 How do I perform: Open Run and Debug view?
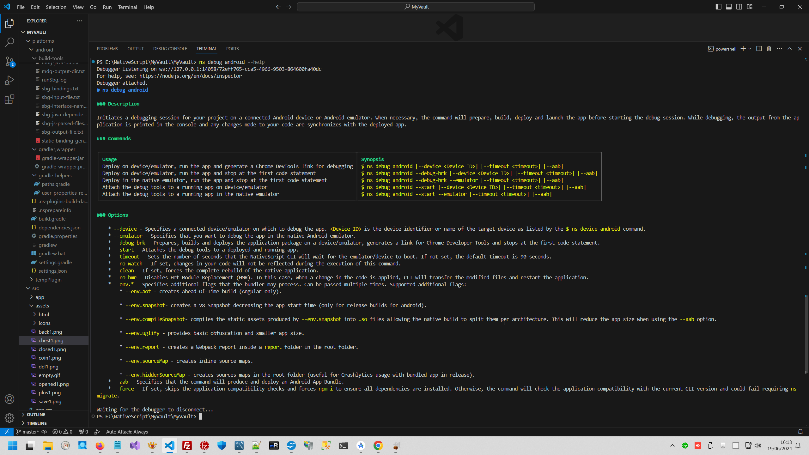coord(9,80)
